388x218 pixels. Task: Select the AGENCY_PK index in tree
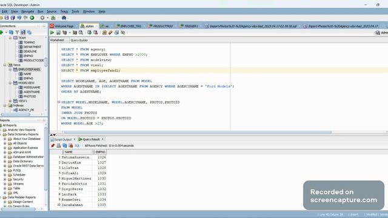pos(26,110)
